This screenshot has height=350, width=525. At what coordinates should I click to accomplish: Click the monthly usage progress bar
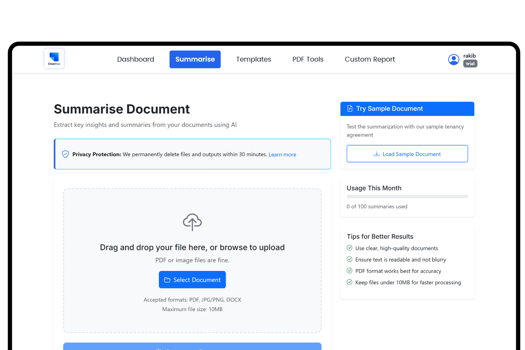click(x=407, y=196)
